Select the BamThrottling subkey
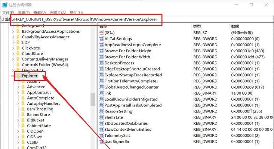 coord(40,109)
